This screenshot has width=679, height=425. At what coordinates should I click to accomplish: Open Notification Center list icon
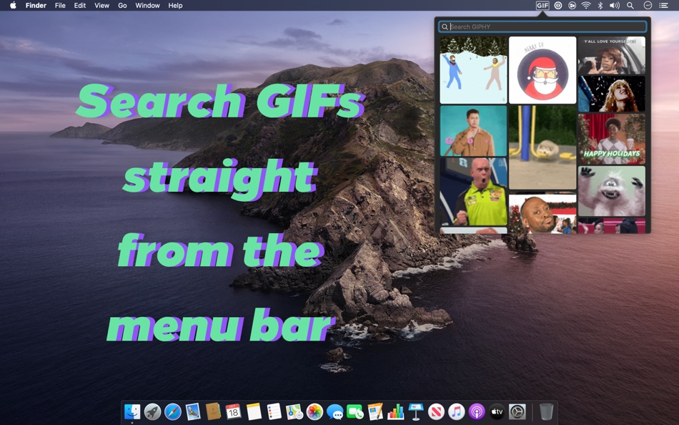coord(663,6)
